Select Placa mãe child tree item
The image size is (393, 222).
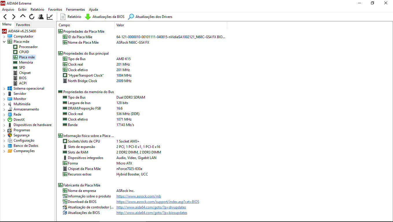27,57
